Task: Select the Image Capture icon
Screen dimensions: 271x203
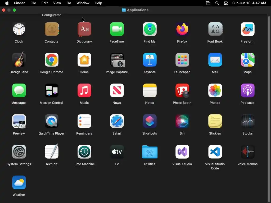Action: pos(117,60)
